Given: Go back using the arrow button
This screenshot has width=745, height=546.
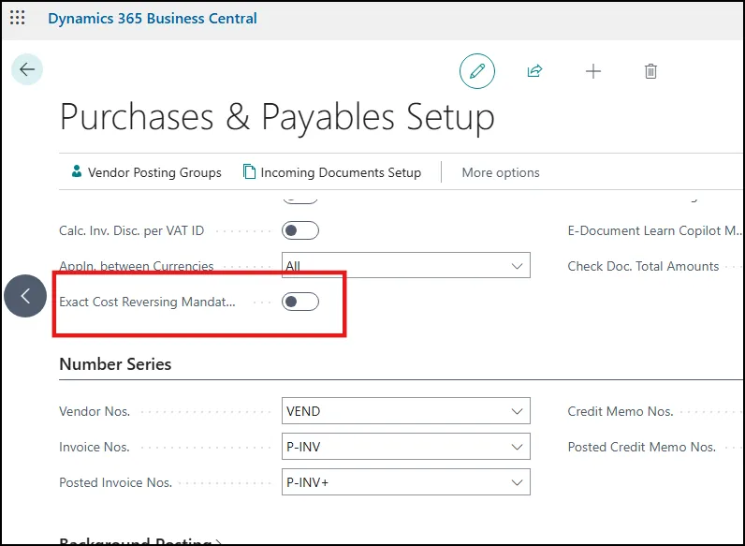Looking at the screenshot, I should 27,69.
